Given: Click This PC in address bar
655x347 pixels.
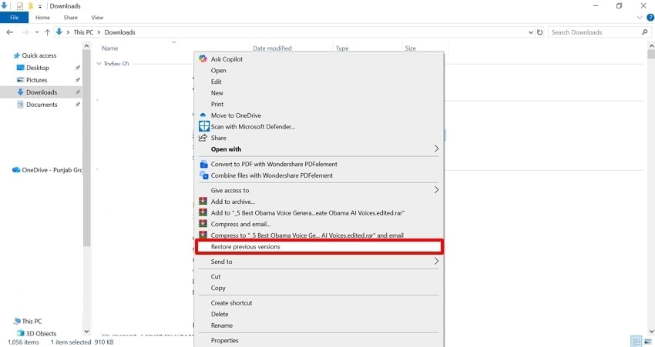Looking at the screenshot, I should click(83, 32).
